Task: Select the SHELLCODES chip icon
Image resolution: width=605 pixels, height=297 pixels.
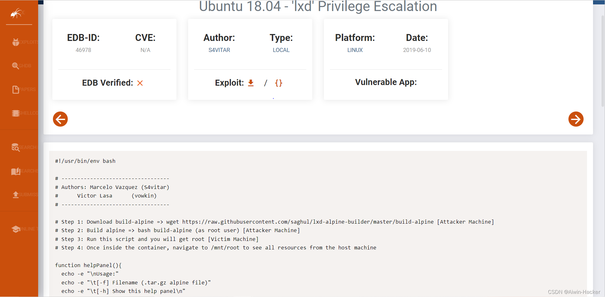Action: click(15, 113)
